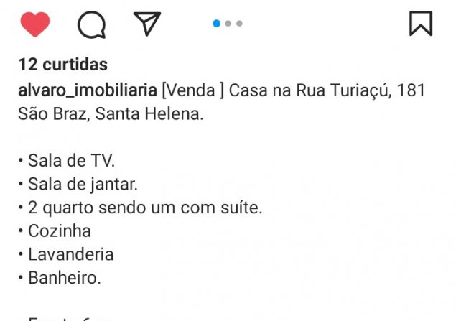View the 12 curtidas likes list
The width and height of the screenshot is (456, 321).
click(x=63, y=65)
